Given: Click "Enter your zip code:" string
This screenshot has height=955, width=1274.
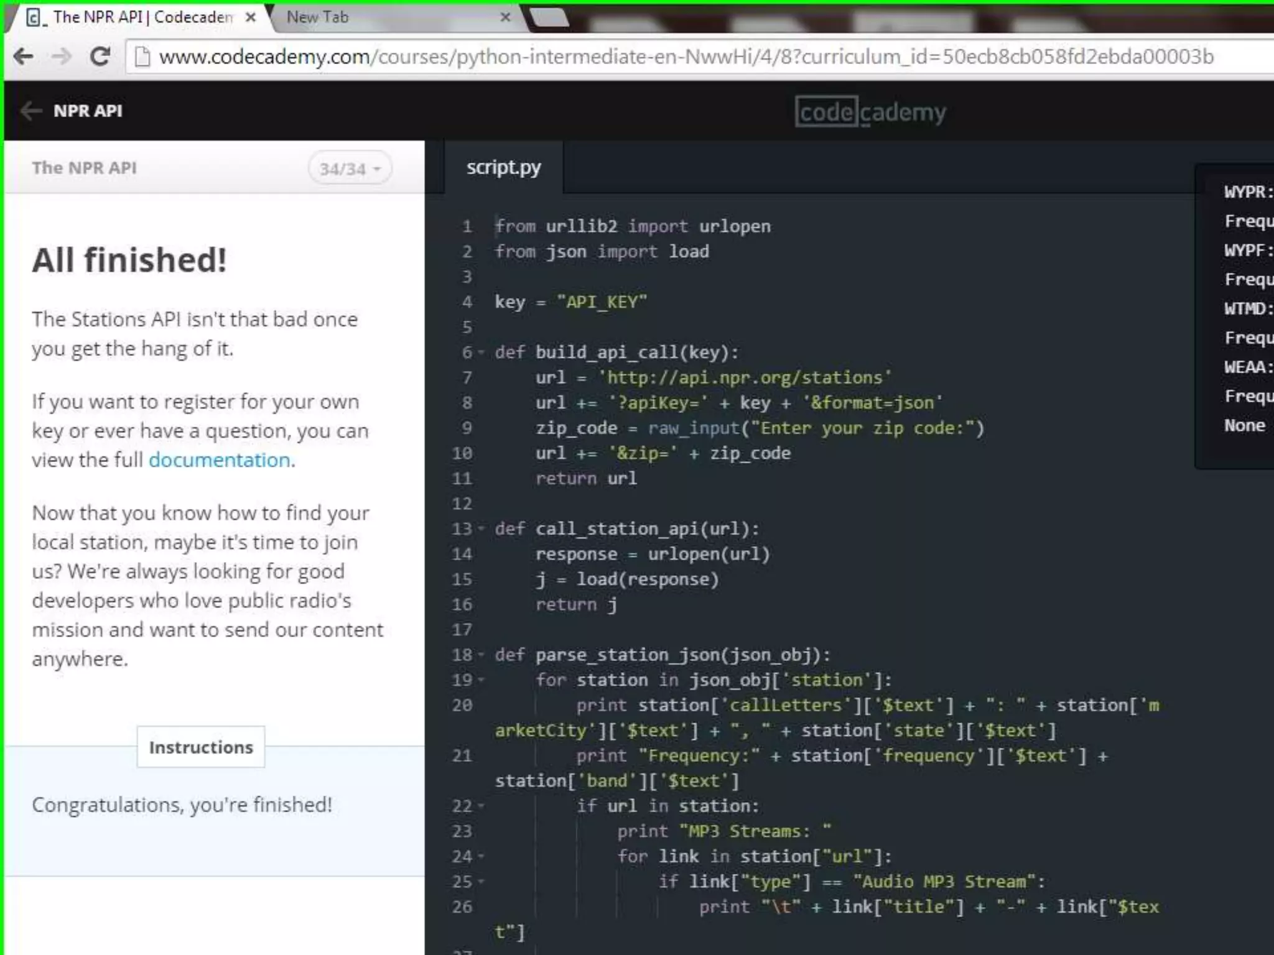Looking at the screenshot, I should (x=862, y=428).
